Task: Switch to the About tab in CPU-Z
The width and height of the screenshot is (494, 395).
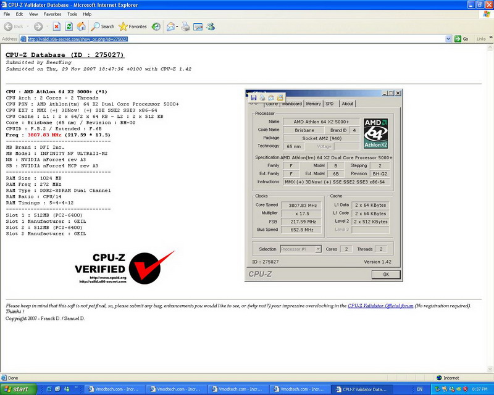Action: pyautogui.click(x=348, y=104)
